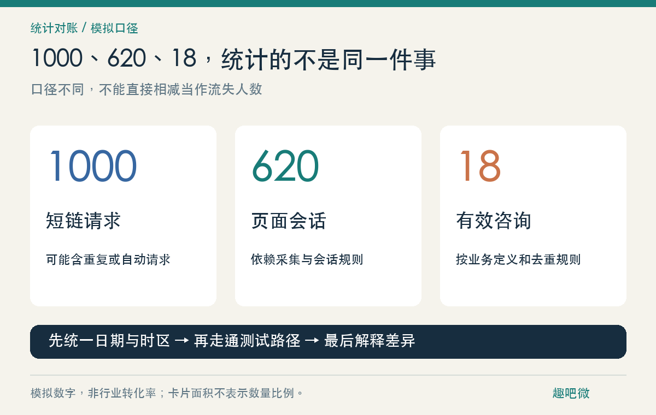Screen dimensions: 656x415
Task: Click the large number 18
Action: coord(479,166)
